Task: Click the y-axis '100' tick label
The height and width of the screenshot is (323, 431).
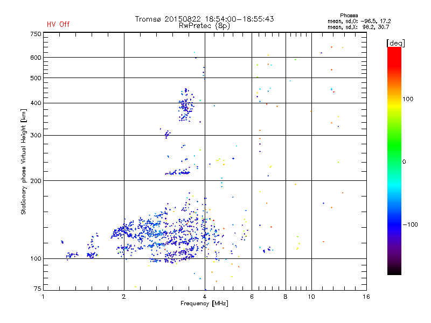Action: tap(36, 259)
